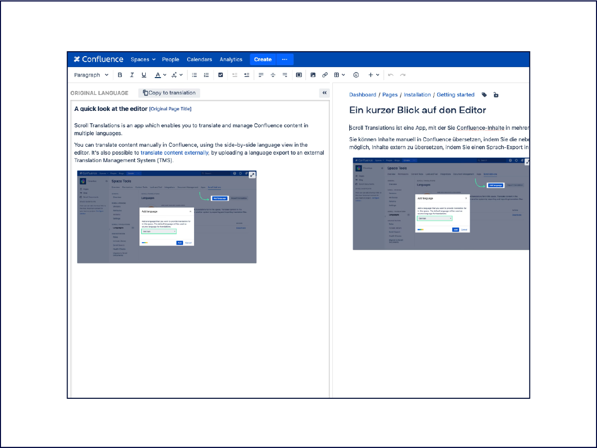Select the screenshot in the German translation
Viewport: 597px width, 448px height.
441,204
